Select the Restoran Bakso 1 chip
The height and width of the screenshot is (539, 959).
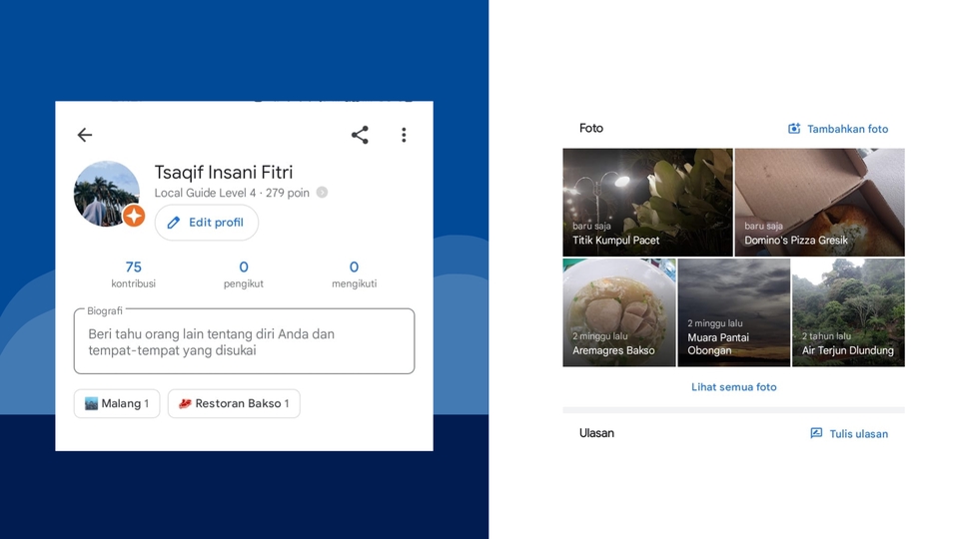[234, 403]
